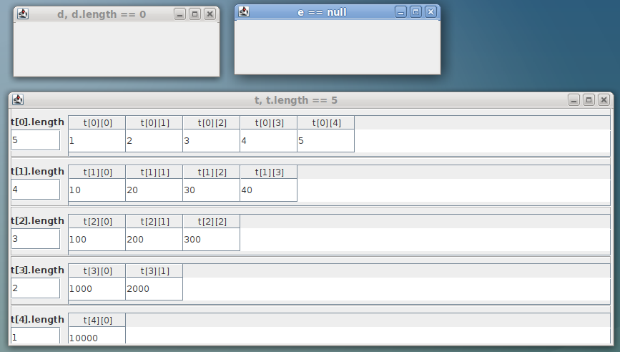Click the t[0][4] column header
This screenshot has width=620, height=352.
pos(325,123)
